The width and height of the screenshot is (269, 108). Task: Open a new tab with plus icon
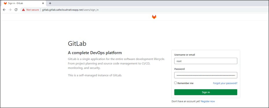tap(50, 3)
